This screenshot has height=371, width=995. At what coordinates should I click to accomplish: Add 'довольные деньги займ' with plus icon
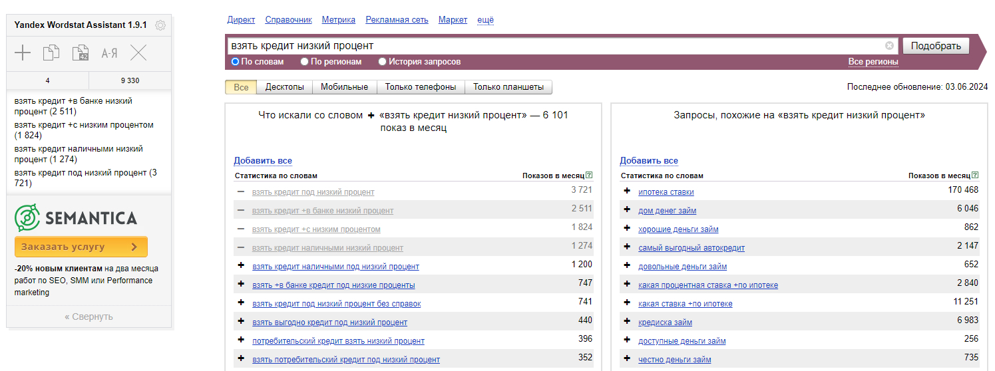click(x=627, y=266)
